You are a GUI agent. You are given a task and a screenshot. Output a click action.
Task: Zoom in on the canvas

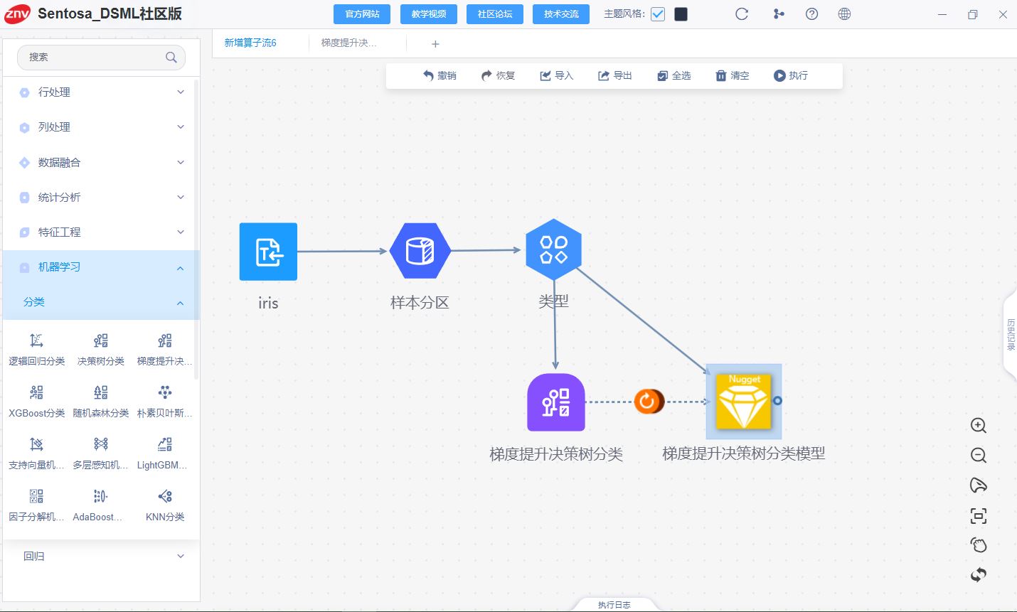click(979, 426)
